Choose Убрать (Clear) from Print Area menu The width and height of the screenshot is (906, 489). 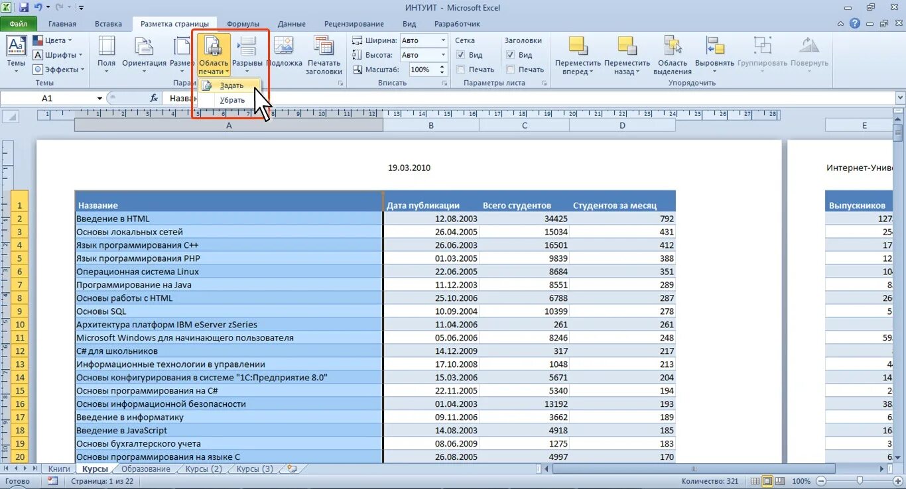(229, 100)
